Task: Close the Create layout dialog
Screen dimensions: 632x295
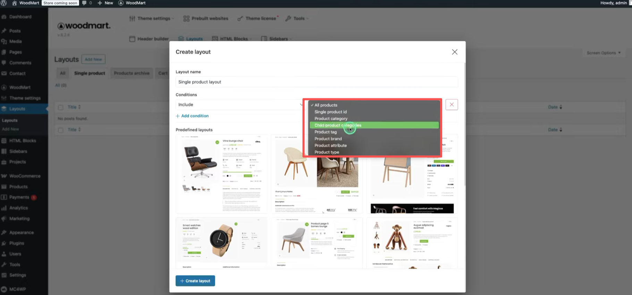Action: (455, 52)
